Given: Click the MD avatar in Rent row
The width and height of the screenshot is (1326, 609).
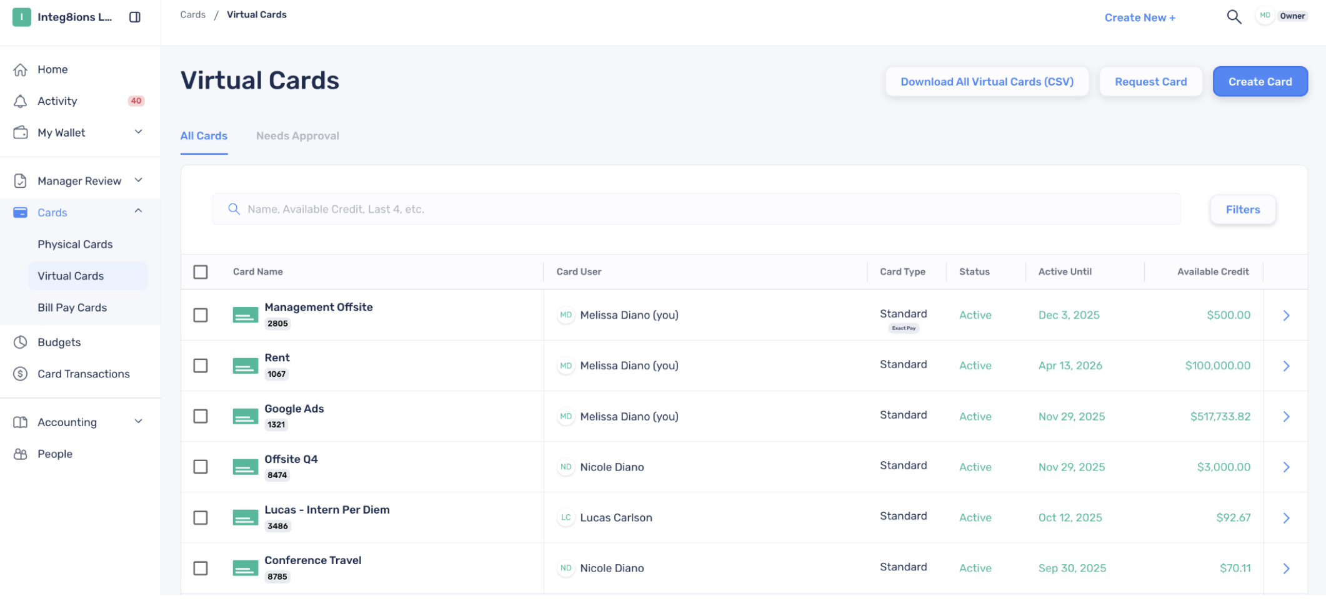Looking at the screenshot, I should click(566, 366).
